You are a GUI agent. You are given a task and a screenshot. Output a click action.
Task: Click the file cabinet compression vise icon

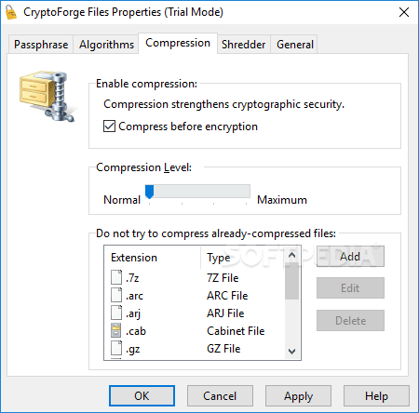[47, 96]
